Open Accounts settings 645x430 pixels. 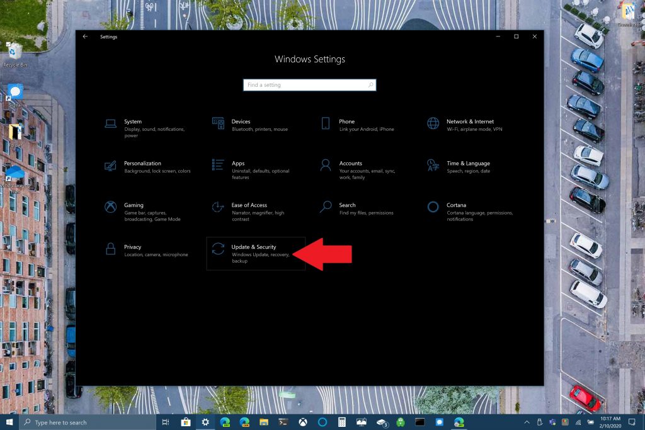[350, 164]
